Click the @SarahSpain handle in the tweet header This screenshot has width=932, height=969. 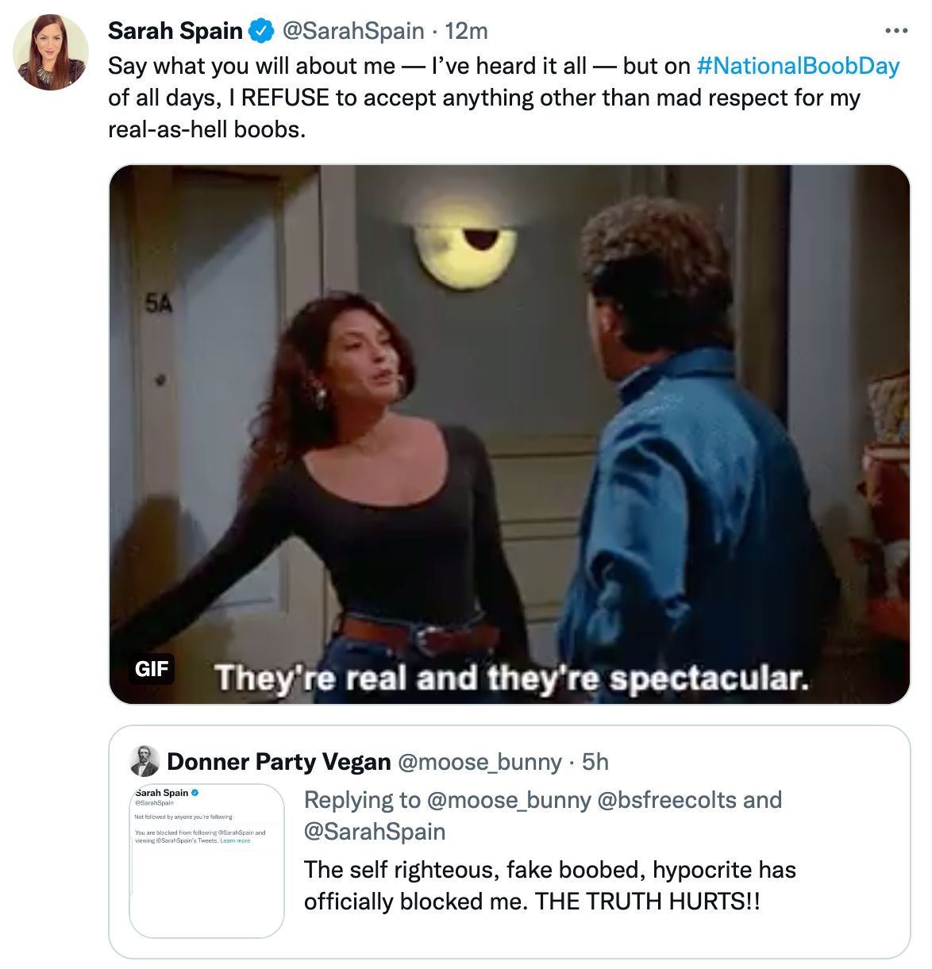(x=353, y=31)
